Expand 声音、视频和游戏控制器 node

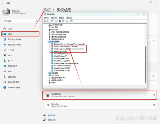(x=47, y=32)
